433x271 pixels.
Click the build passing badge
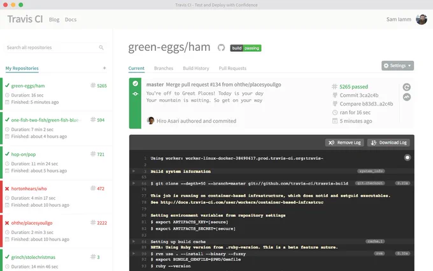(246, 48)
